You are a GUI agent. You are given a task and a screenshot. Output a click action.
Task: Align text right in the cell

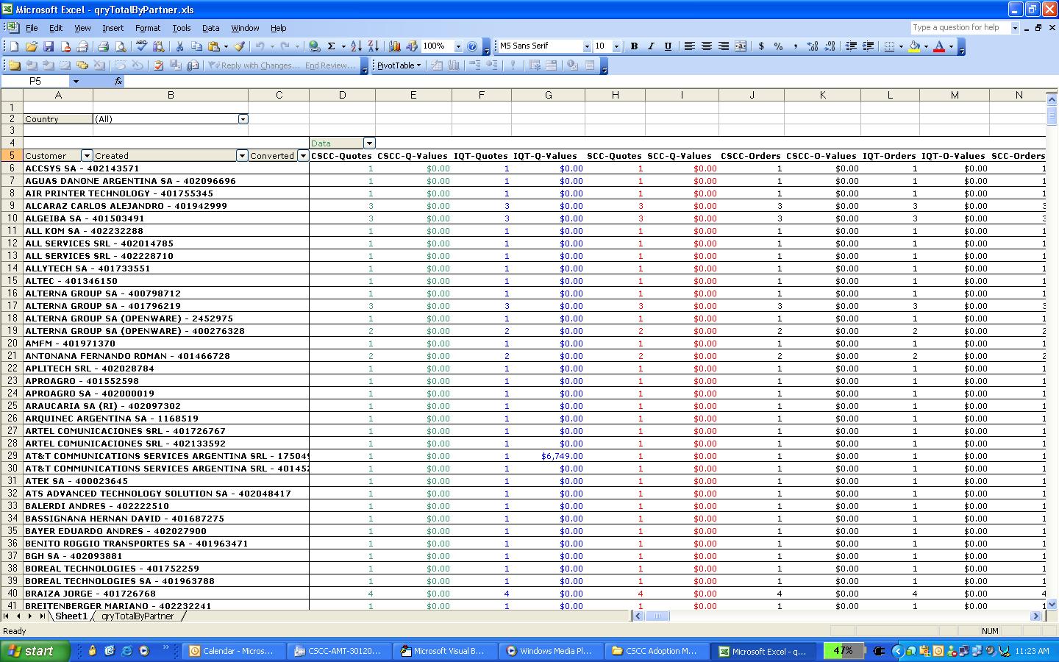click(x=723, y=46)
